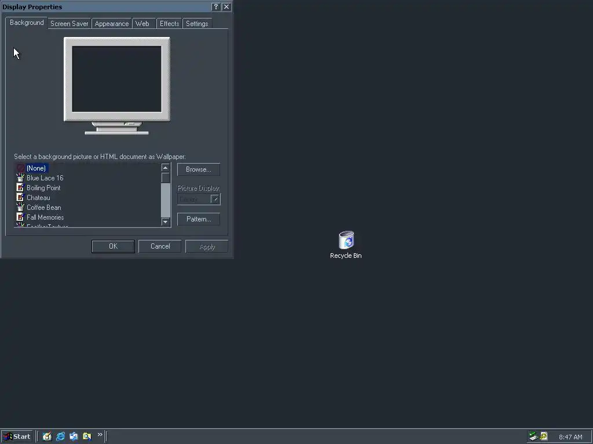Click the yellow document tray icon

pyautogui.click(x=544, y=436)
